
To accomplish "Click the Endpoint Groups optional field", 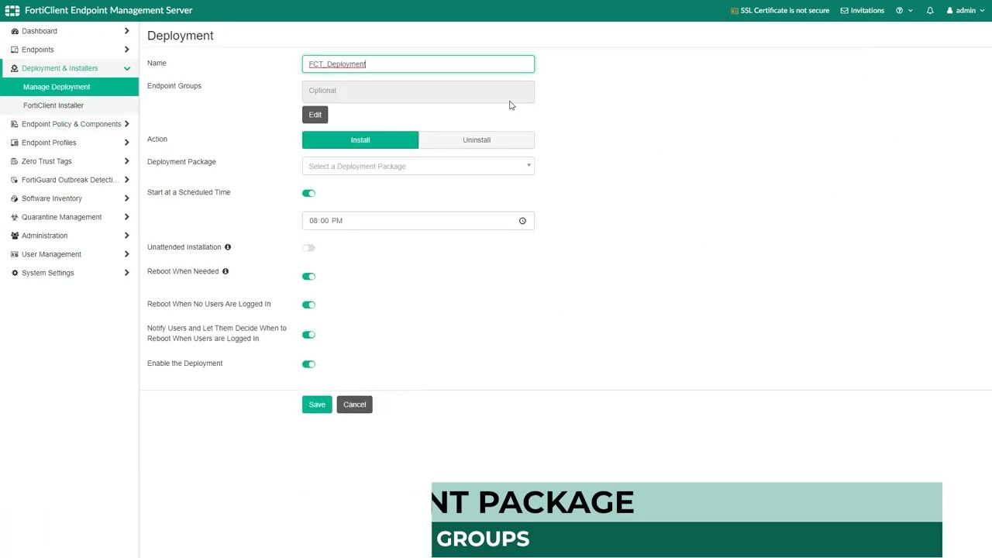I will (x=418, y=91).
